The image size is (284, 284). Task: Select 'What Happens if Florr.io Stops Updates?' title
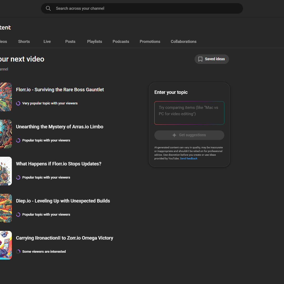[x=59, y=164]
